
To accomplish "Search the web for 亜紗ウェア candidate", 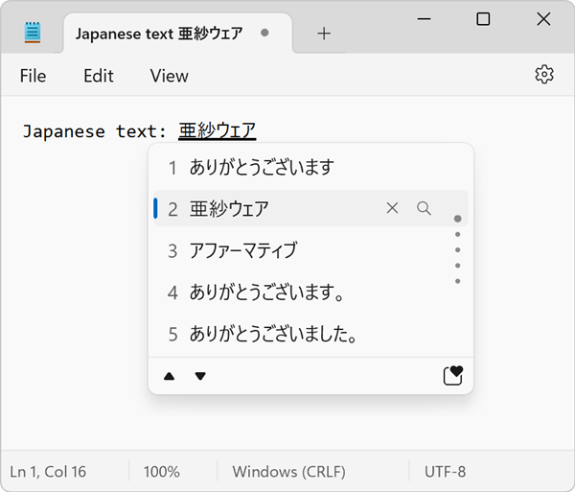I will [424, 208].
